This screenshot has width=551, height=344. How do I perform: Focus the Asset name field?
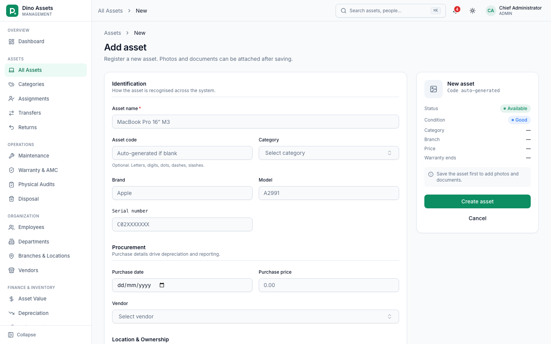(256, 122)
